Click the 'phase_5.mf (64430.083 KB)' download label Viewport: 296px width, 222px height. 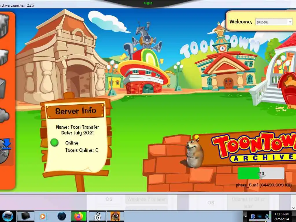pos(264,185)
